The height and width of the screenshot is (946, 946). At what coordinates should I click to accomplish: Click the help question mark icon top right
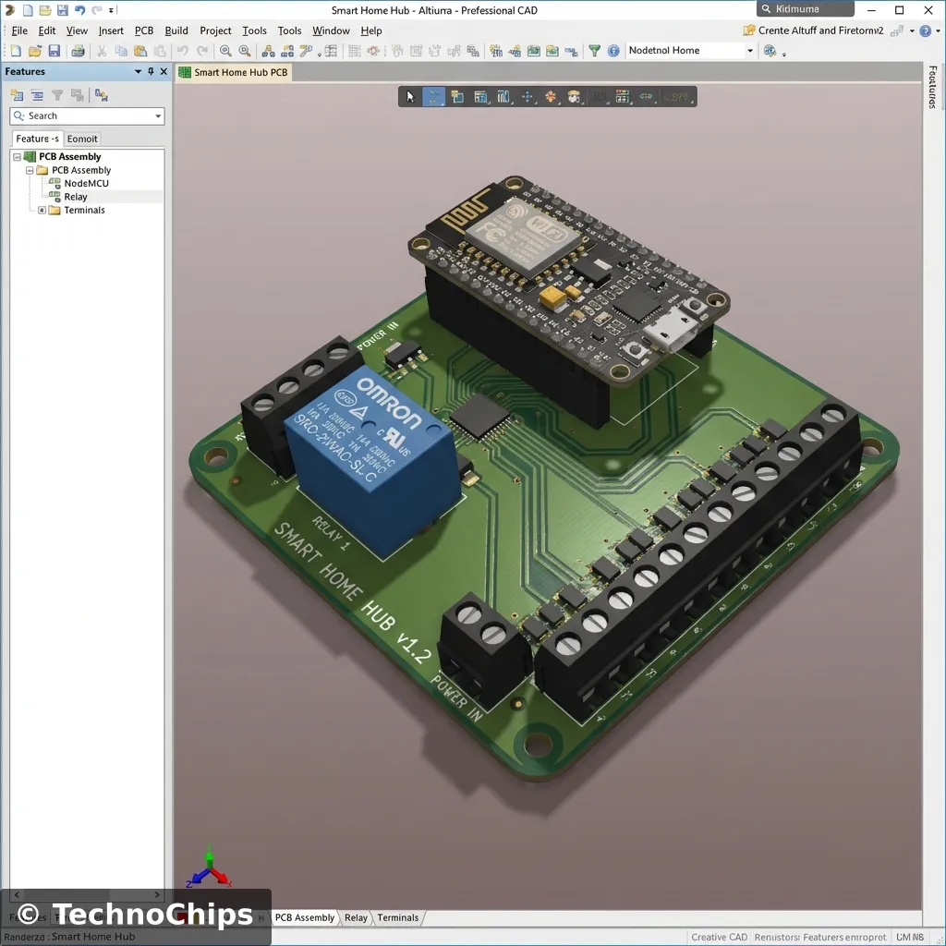926,30
